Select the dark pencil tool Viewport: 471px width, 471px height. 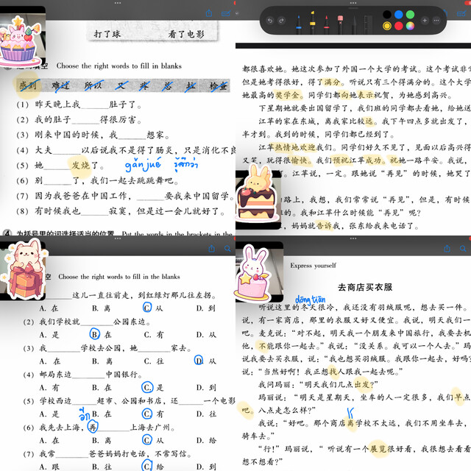(355, 24)
